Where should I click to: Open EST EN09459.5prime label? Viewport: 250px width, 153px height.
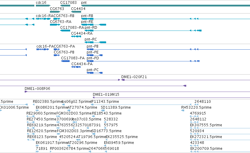pyautogui.click(x=119, y=143)
